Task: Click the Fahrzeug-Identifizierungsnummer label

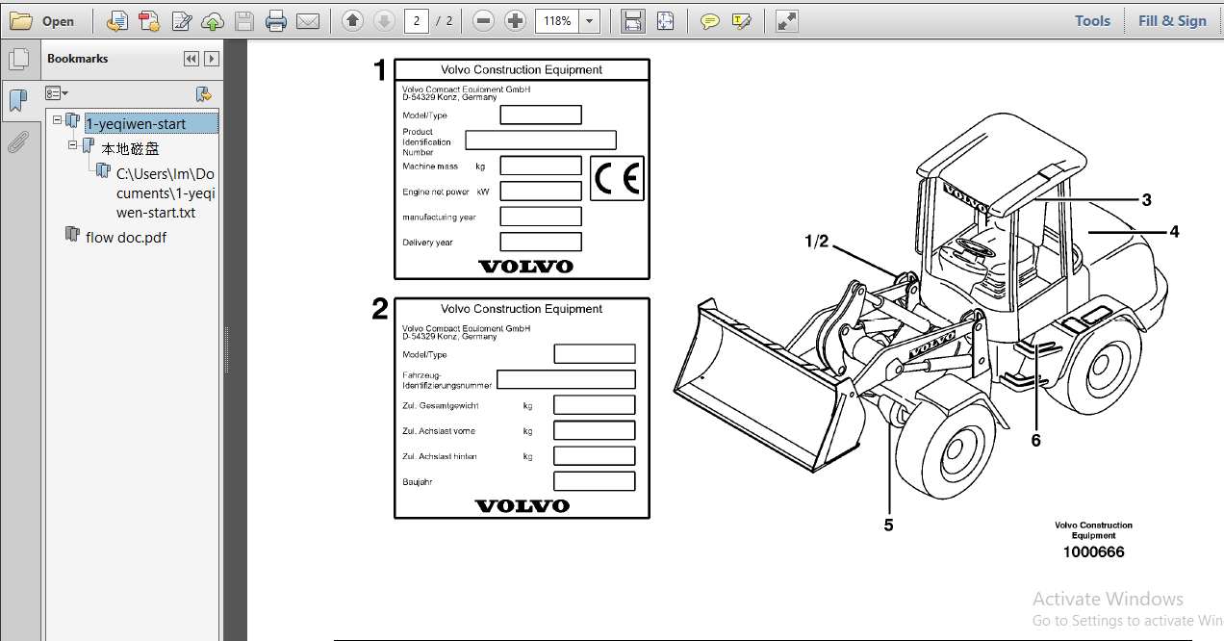Action: 447,379
